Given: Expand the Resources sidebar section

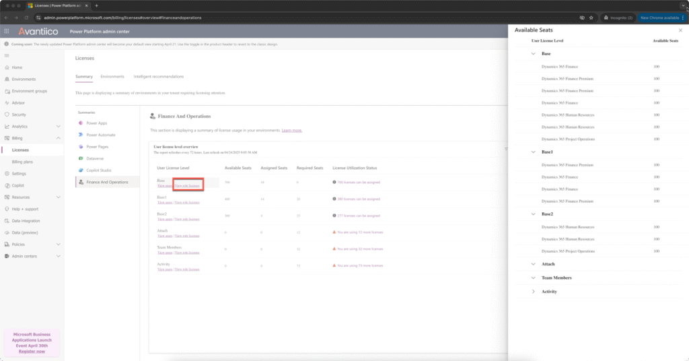Looking at the screenshot, I should 58,197.
